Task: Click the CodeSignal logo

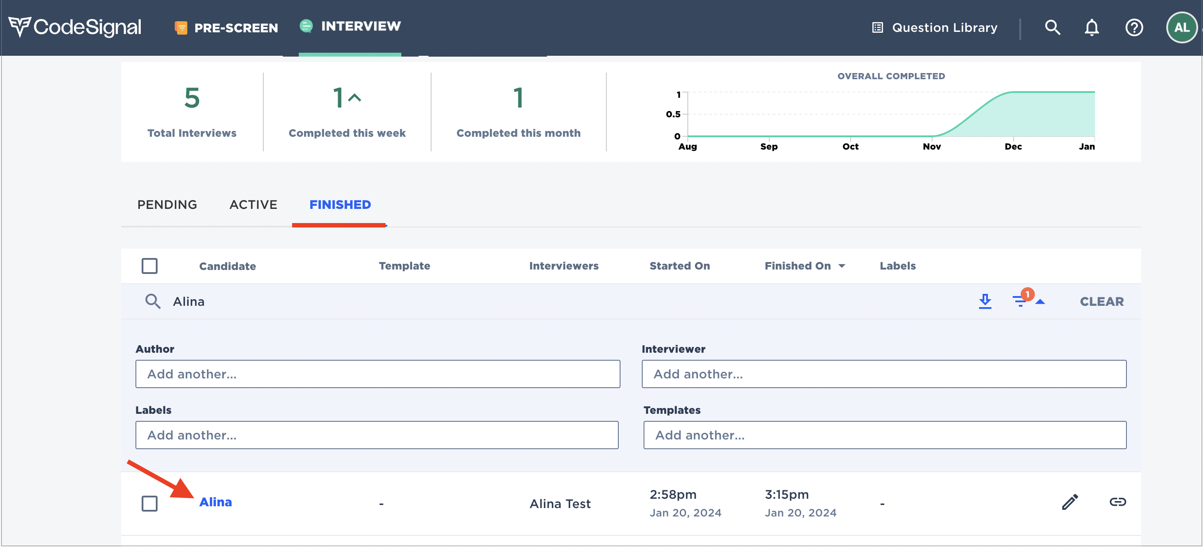Action: 75,27
